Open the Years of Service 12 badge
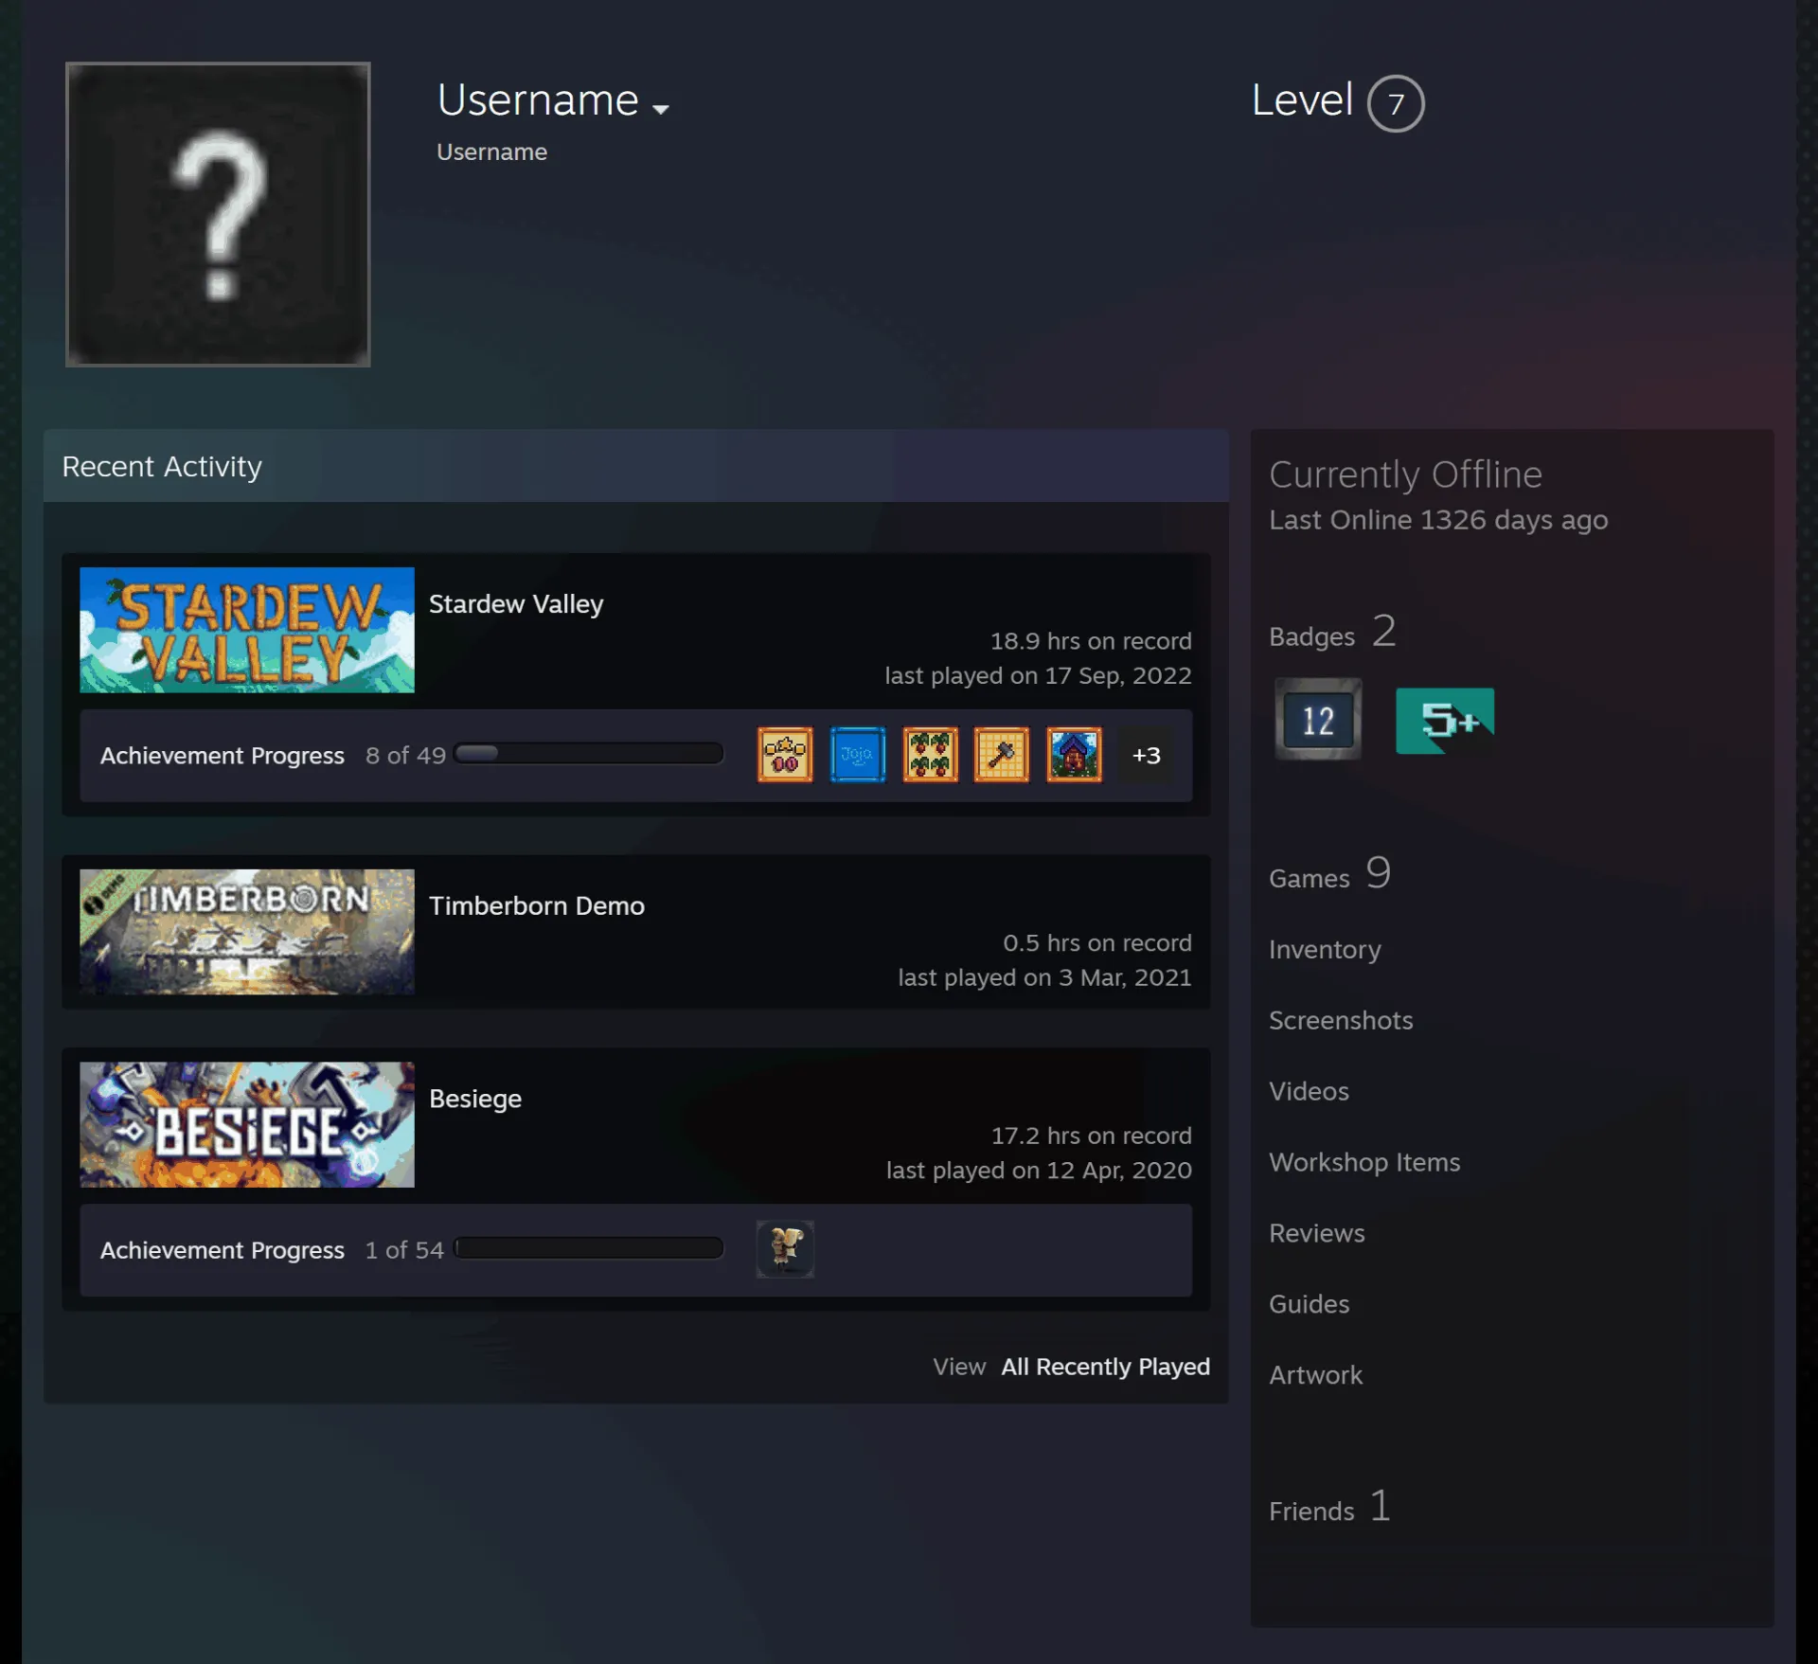 pyautogui.click(x=1317, y=720)
